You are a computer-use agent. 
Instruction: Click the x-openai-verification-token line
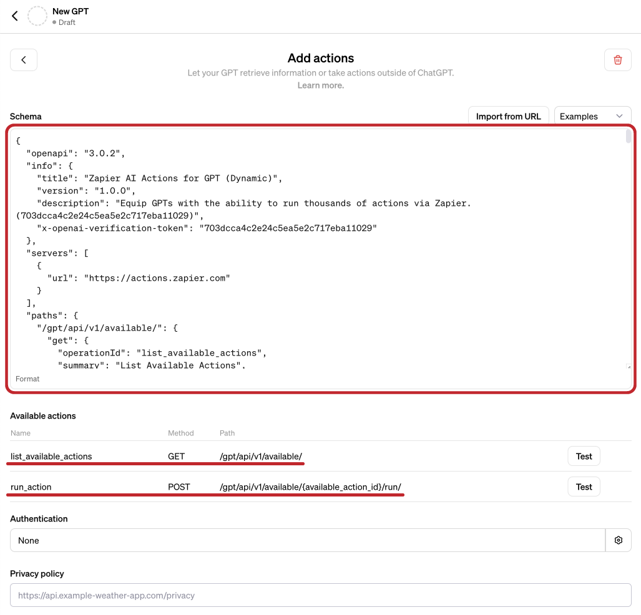pos(207,228)
